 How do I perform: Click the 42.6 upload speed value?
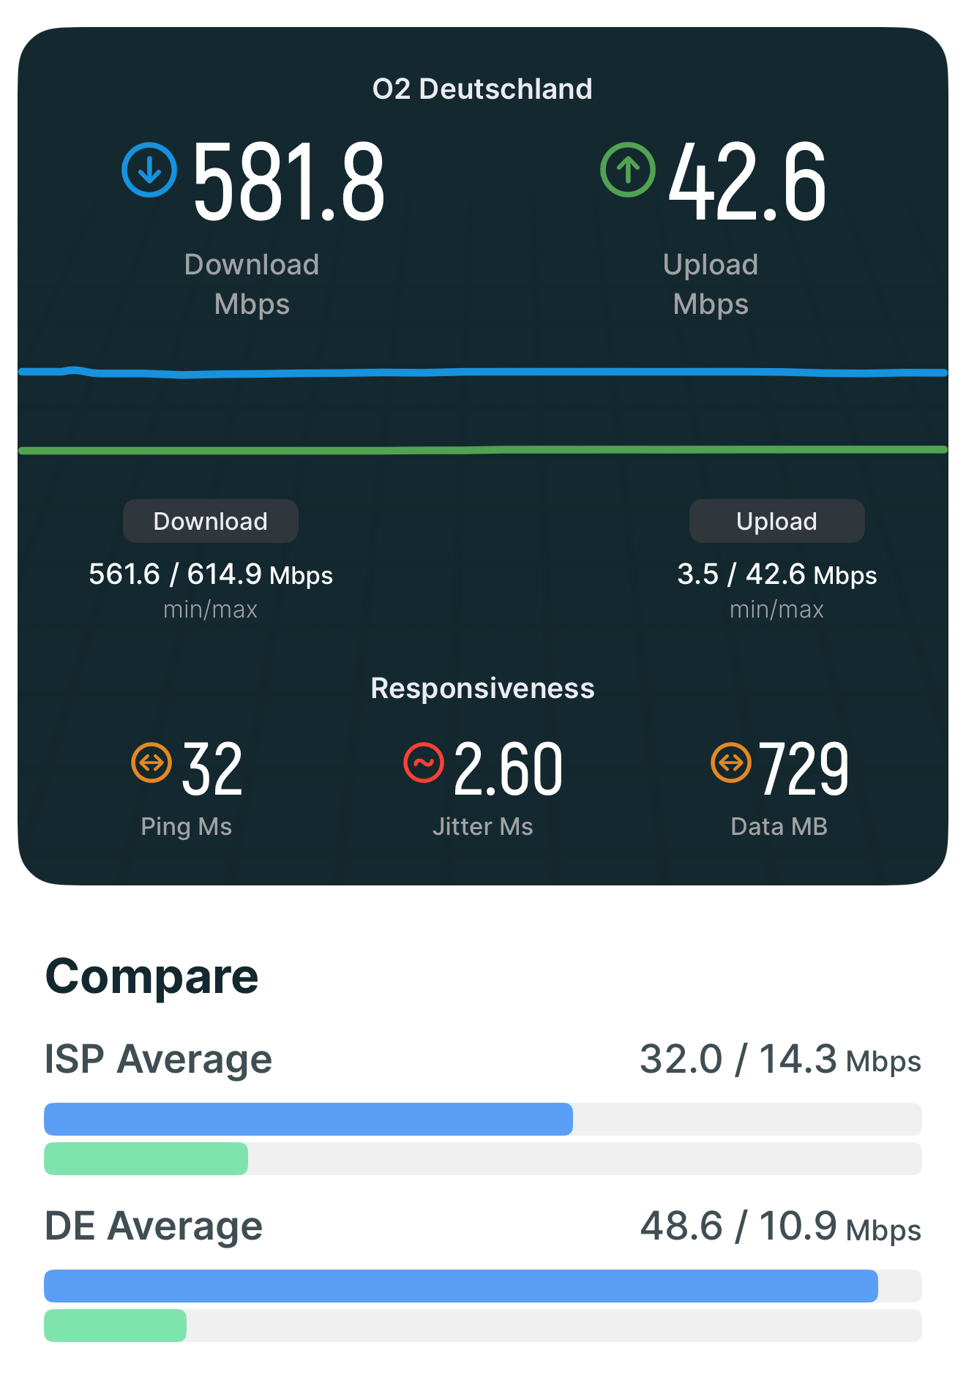click(x=748, y=181)
